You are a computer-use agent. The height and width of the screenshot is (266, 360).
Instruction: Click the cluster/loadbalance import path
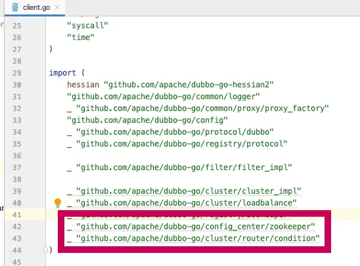(187, 203)
